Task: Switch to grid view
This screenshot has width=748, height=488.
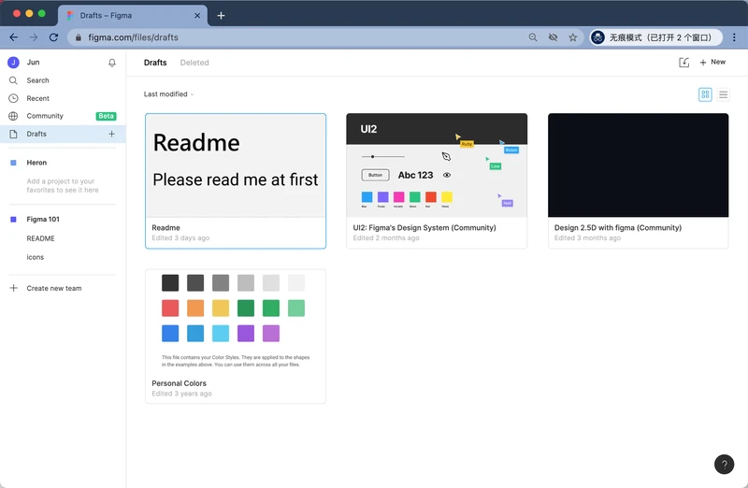Action: point(705,94)
